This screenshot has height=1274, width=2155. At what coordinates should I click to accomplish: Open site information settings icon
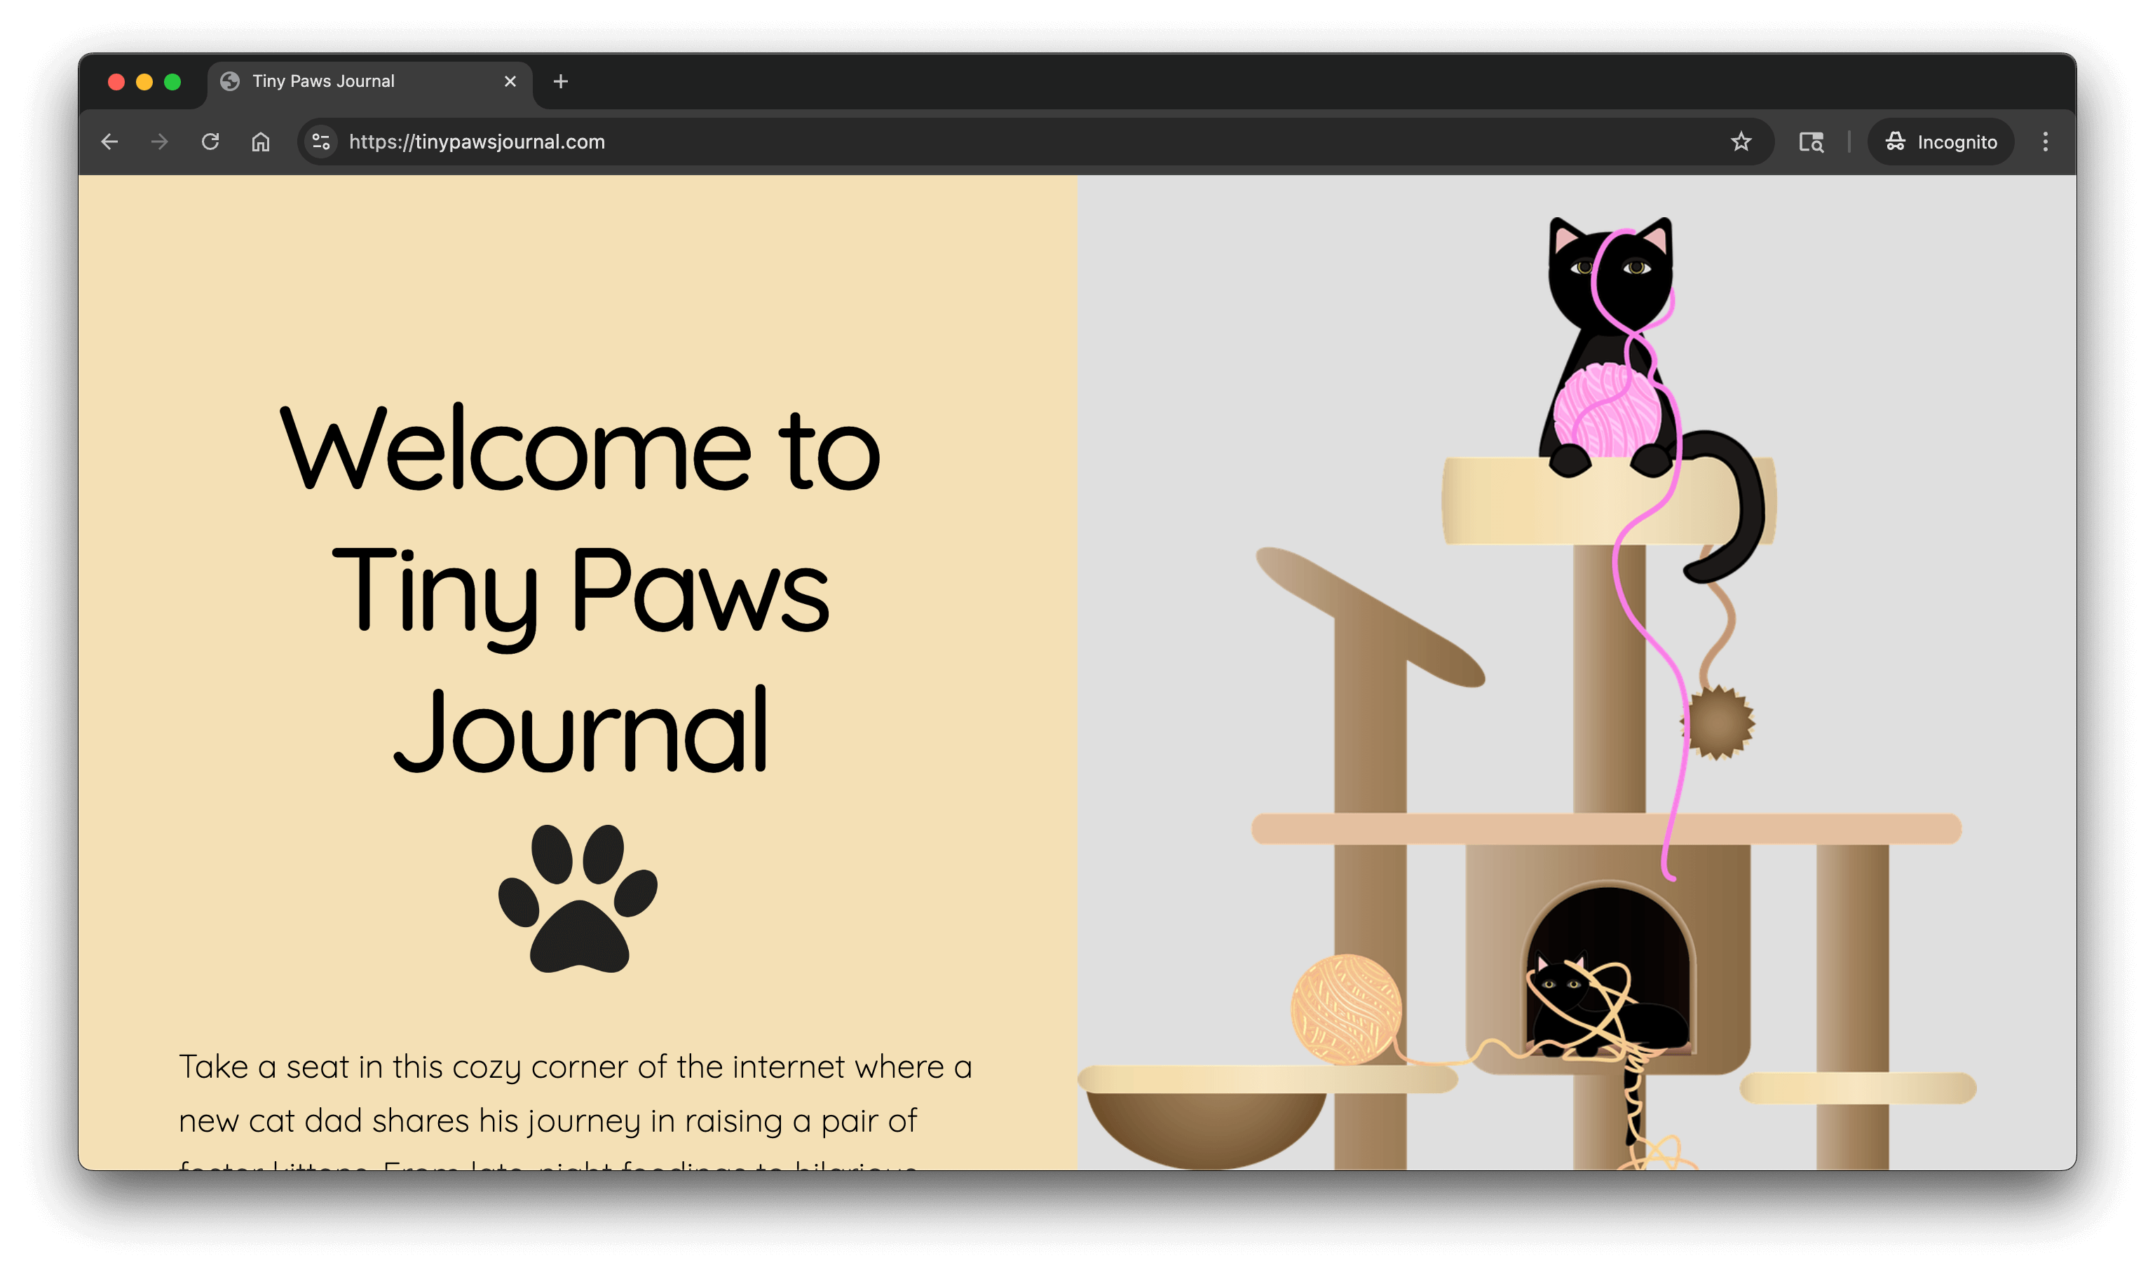(321, 142)
